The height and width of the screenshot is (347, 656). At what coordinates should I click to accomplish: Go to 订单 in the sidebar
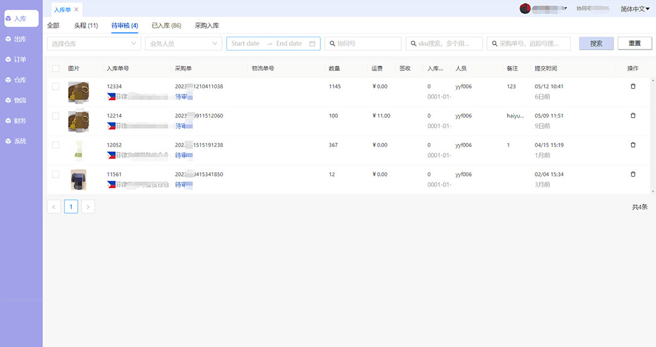21,60
